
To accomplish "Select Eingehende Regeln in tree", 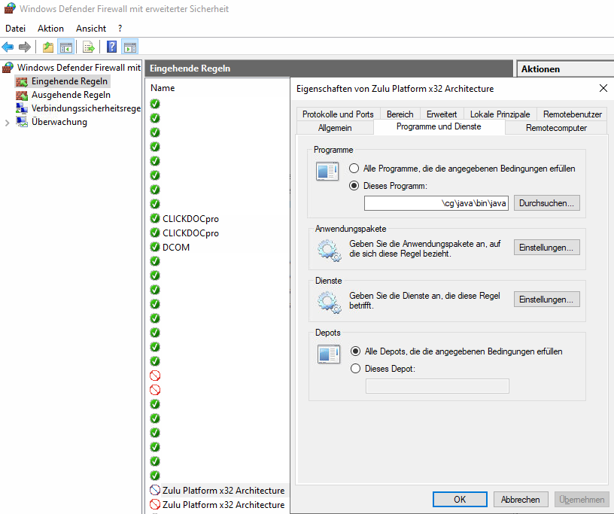I will [x=69, y=81].
